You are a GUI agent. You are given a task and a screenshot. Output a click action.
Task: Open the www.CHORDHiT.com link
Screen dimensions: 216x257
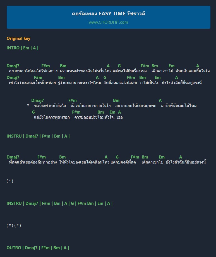[x=108, y=22]
